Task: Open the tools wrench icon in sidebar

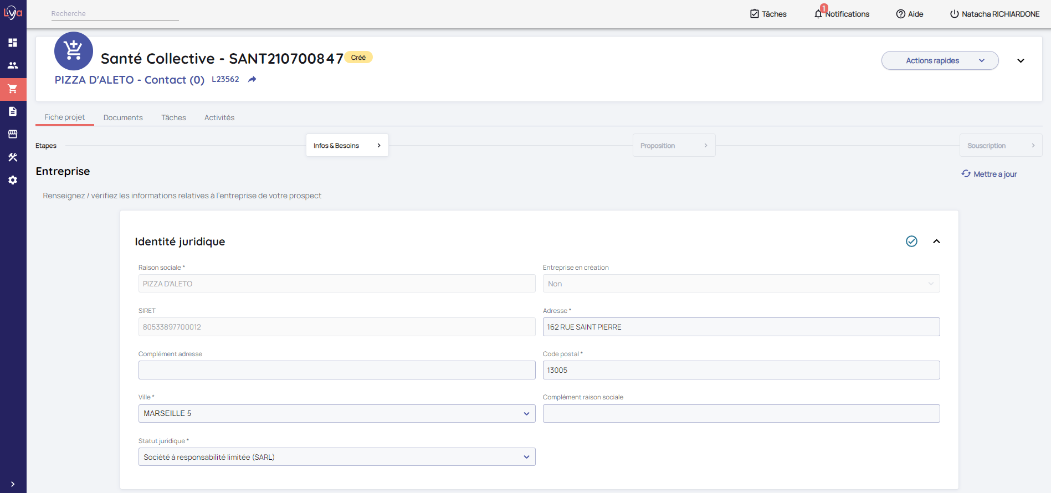Action: [13, 157]
